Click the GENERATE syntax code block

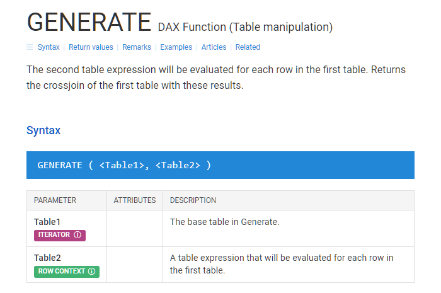click(x=220, y=165)
